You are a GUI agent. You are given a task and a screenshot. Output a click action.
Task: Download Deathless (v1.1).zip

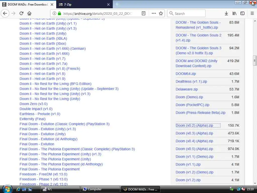pyautogui.click(x=191, y=82)
